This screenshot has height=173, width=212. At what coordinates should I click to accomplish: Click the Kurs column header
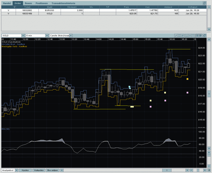[x=147, y=7]
